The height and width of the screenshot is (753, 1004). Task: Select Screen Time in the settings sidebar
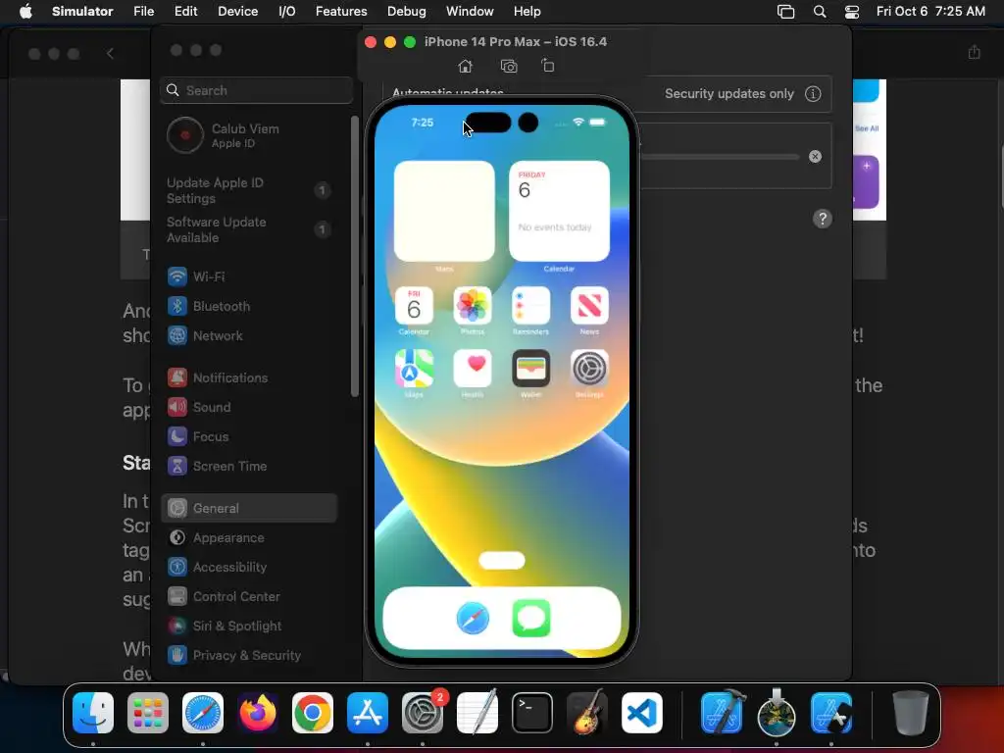click(x=248, y=466)
